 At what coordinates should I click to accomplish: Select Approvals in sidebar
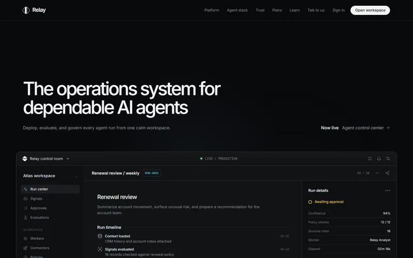tap(50, 208)
